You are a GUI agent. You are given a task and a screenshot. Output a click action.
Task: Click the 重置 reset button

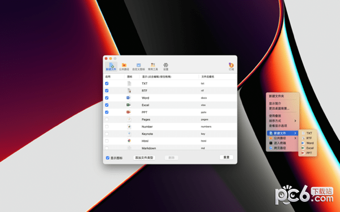click(x=226, y=157)
